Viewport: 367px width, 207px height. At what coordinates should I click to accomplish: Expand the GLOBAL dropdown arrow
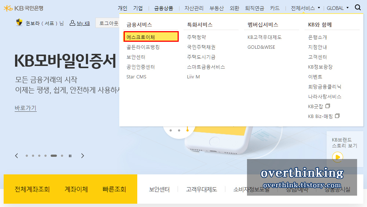click(347, 8)
